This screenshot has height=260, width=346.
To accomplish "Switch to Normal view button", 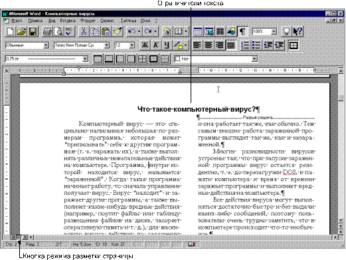I will coord(14,237).
